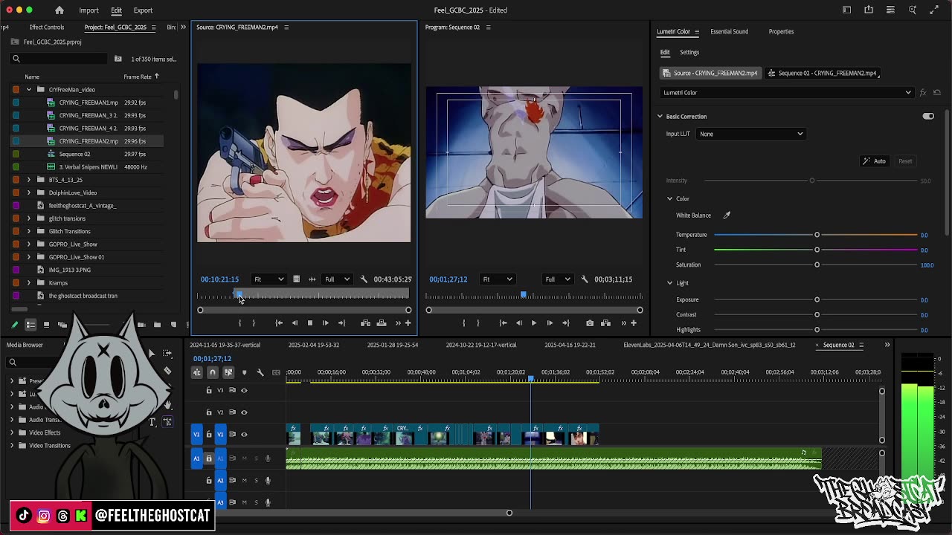Play the Program monitor sequence
The height and width of the screenshot is (535, 952).
(x=533, y=323)
